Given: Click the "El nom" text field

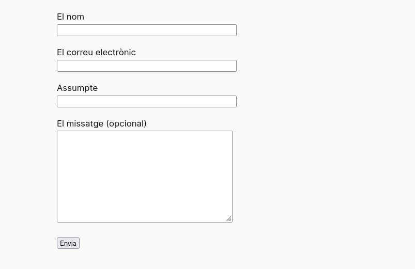Looking at the screenshot, I should coord(146,30).
